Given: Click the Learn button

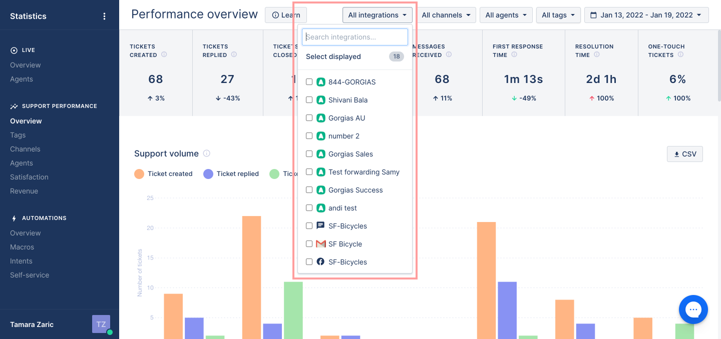Looking at the screenshot, I should coord(286,15).
